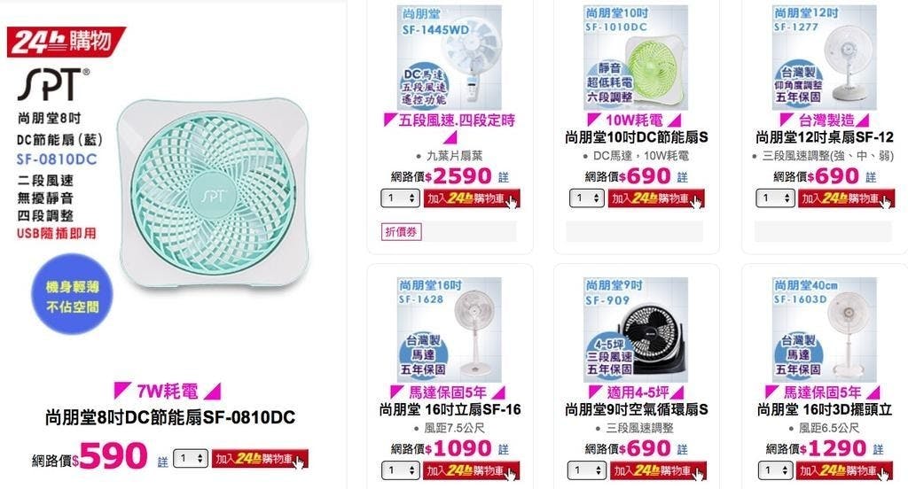
Task: Open quantity dropdown for $2590 fan
Action: pos(400,198)
